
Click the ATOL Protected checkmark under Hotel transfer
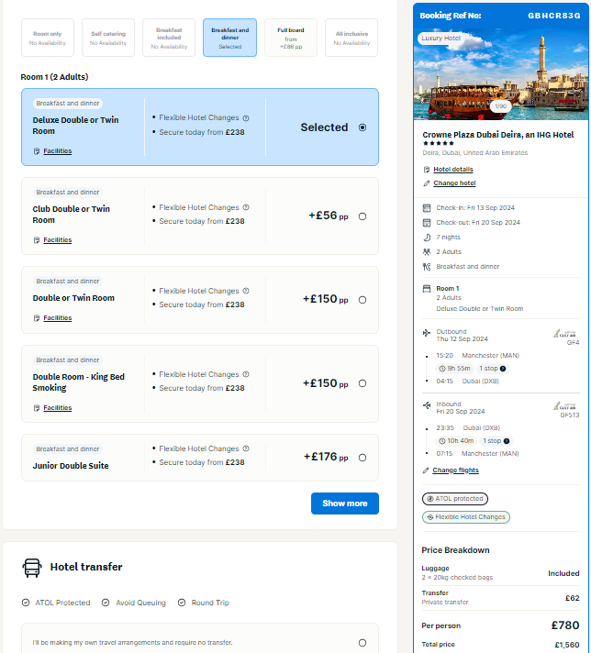(26, 603)
